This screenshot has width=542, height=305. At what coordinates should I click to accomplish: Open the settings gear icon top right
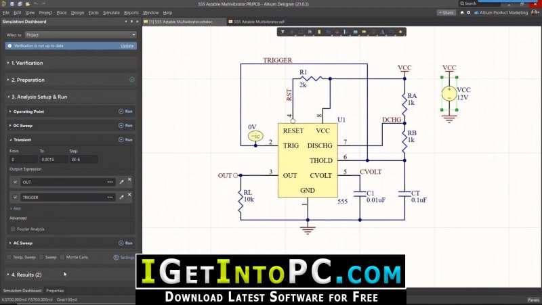click(468, 12)
